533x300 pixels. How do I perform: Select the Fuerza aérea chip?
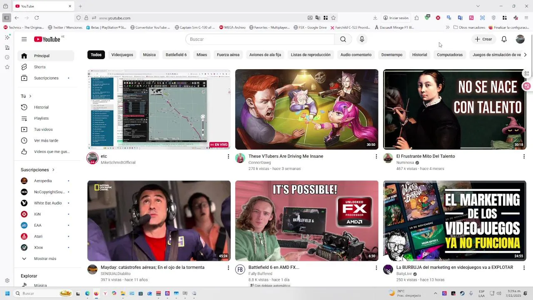tap(228, 55)
